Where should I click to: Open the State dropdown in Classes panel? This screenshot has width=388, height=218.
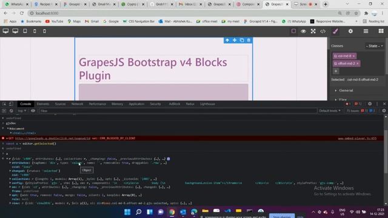coord(375,46)
